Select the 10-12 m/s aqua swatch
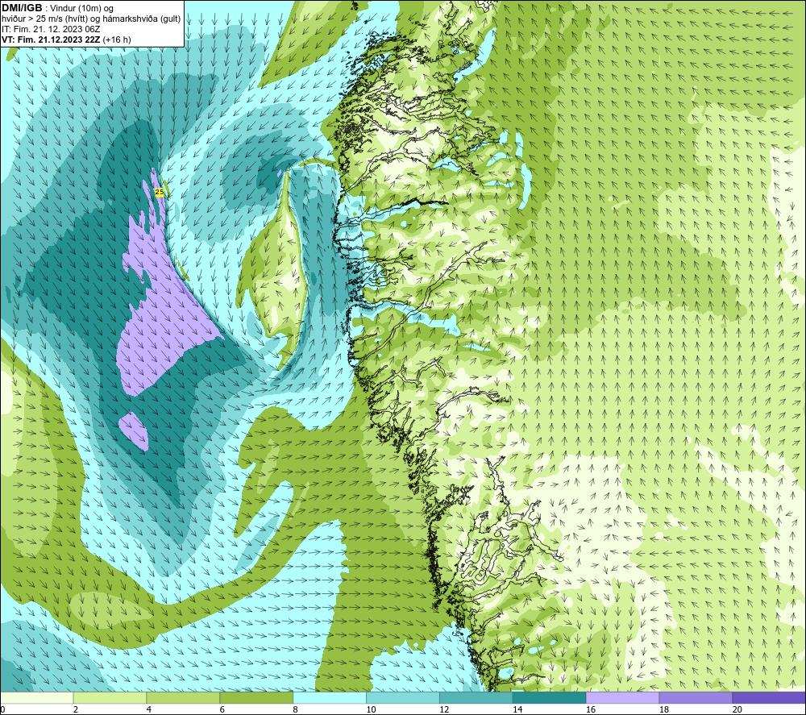The height and width of the screenshot is (715, 806). [403, 697]
